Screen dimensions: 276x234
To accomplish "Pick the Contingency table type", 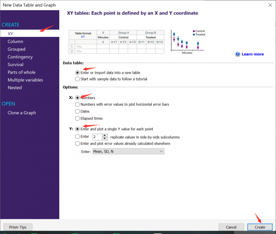I will click(20, 57).
